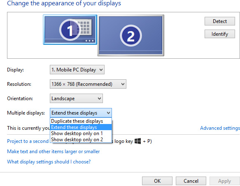Open Advanced settings link
This screenshot has height=186, width=240.
pyautogui.click(x=220, y=128)
